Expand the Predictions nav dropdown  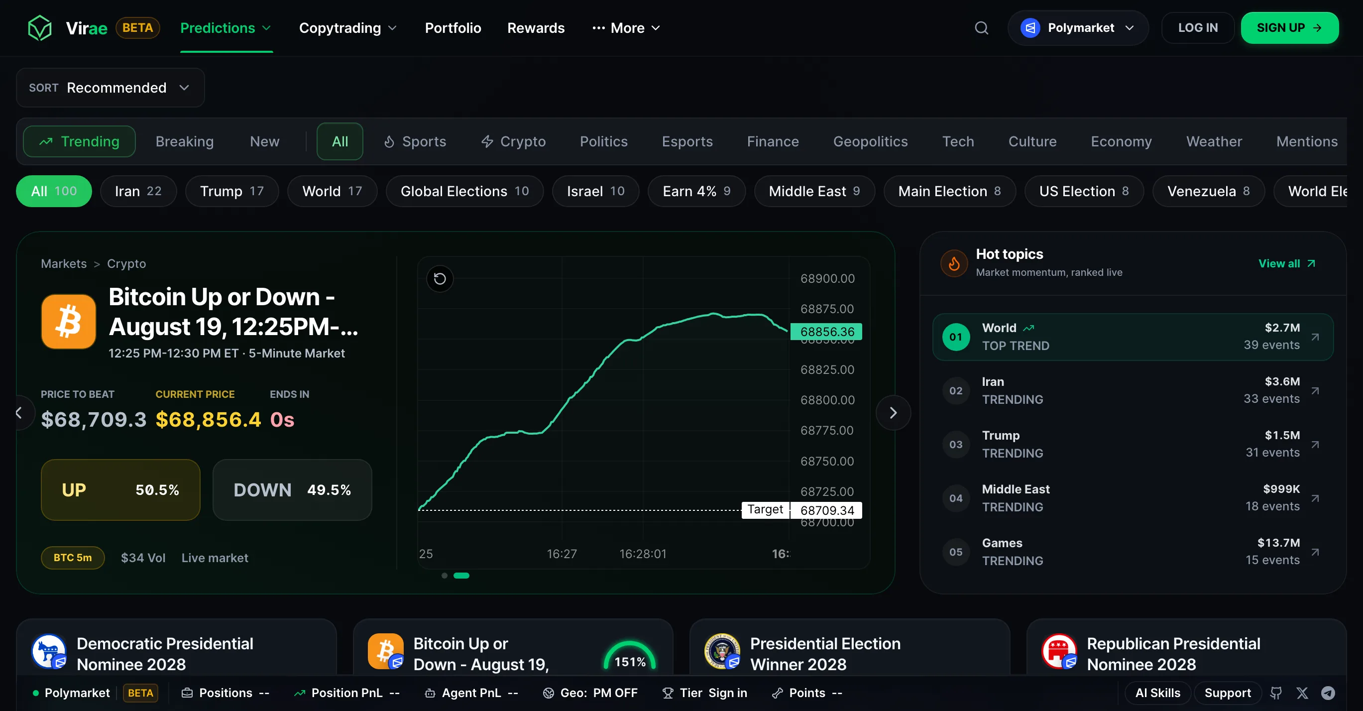pyautogui.click(x=226, y=27)
